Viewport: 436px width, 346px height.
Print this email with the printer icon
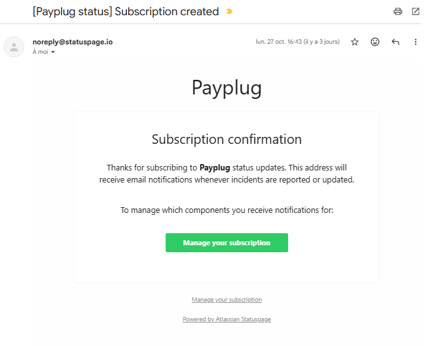(398, 11)
